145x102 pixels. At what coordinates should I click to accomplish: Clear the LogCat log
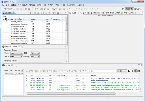point(133,71)
